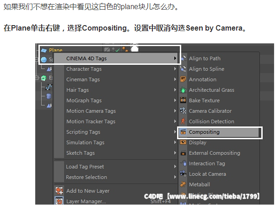Viewport: 275px width, 205px height.
Task: Expand the Hair Tags submenu arrow
Action: (175, 90)
